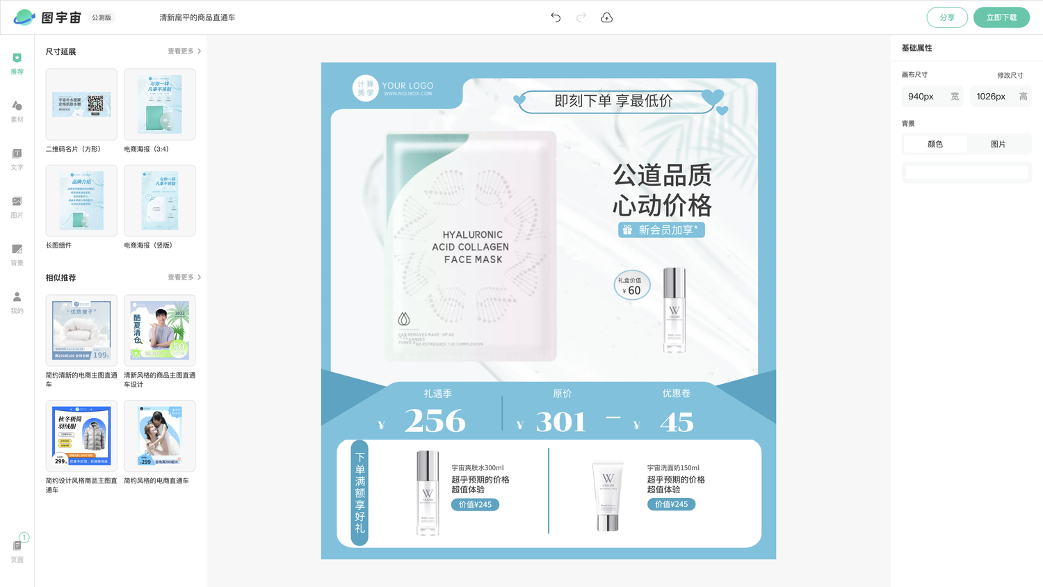The width and height of the screenshot is (1043, 587).
Task: Open the 我的 profile sidebar panel
Action: [17, 303]
